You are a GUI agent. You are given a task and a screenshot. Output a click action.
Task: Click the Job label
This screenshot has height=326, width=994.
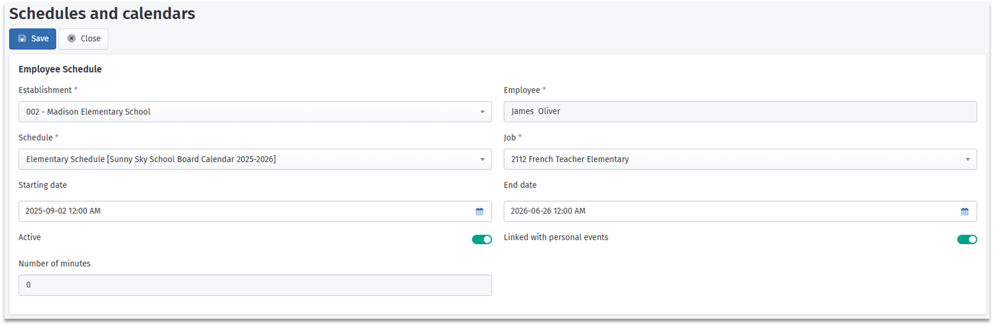point(510,138)
